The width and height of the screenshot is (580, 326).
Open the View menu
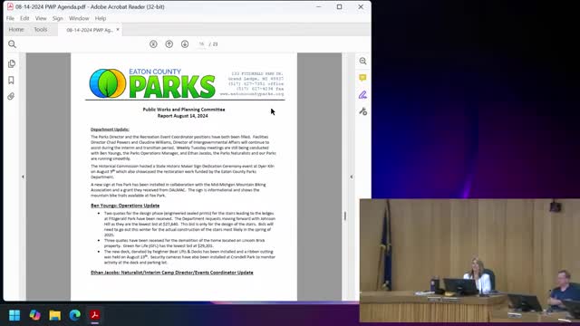41,18
